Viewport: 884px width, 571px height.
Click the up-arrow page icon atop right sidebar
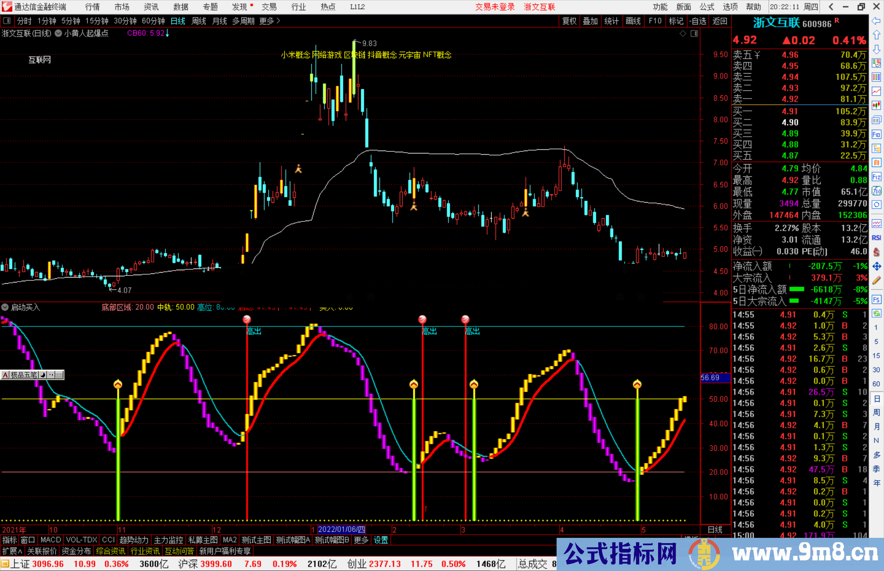[x=877, y=34]
